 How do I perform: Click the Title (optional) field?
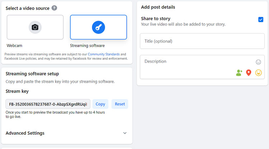(202, 41)
